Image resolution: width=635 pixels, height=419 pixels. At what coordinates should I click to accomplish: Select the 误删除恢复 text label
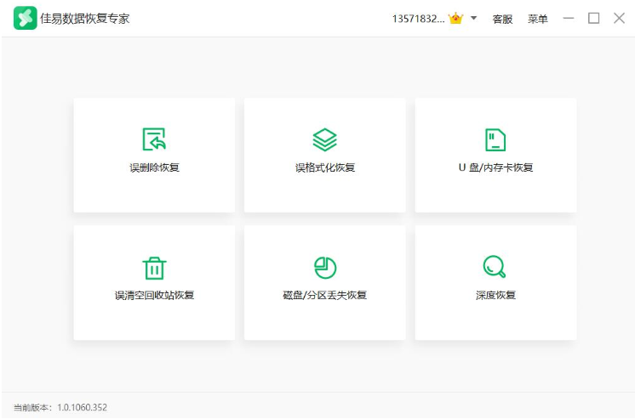tap(154, 167)
